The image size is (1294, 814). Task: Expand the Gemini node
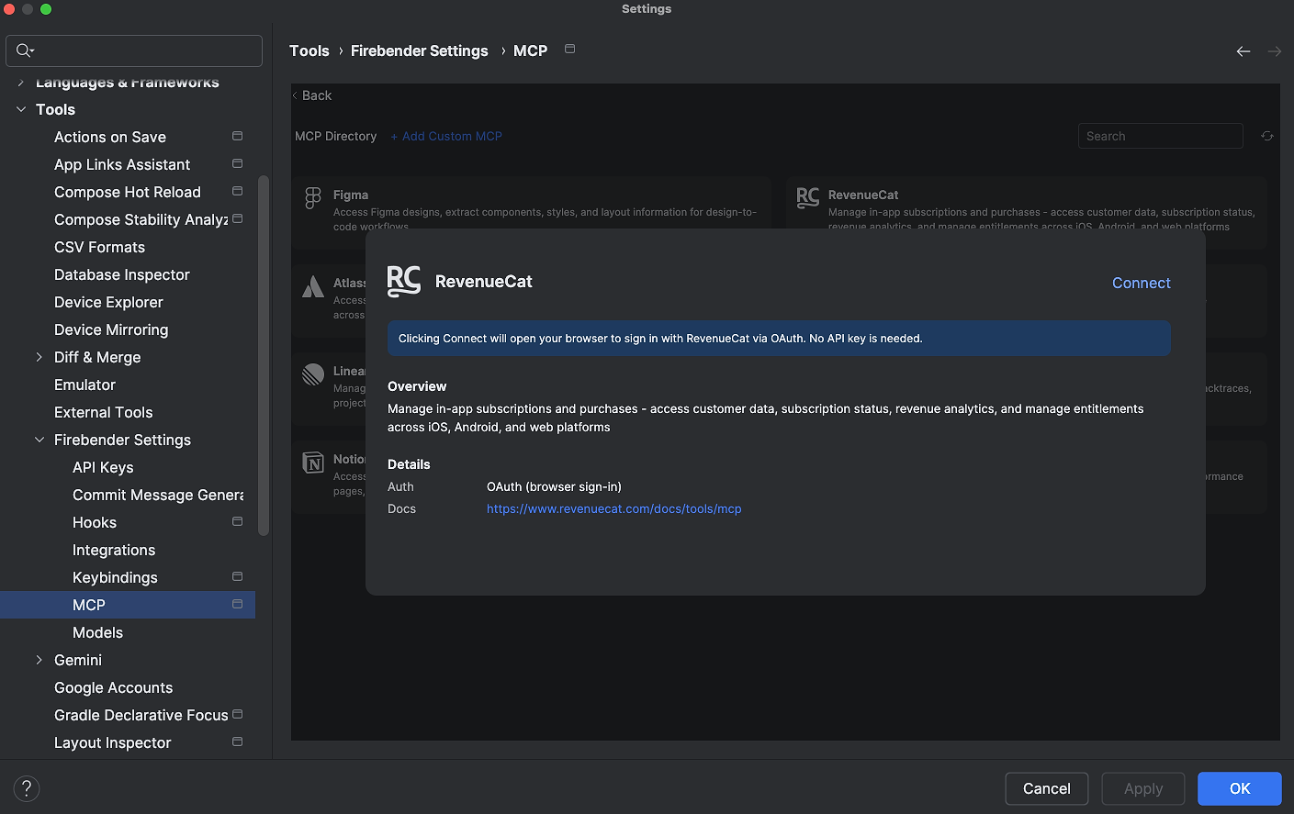[x=39, y=660]
